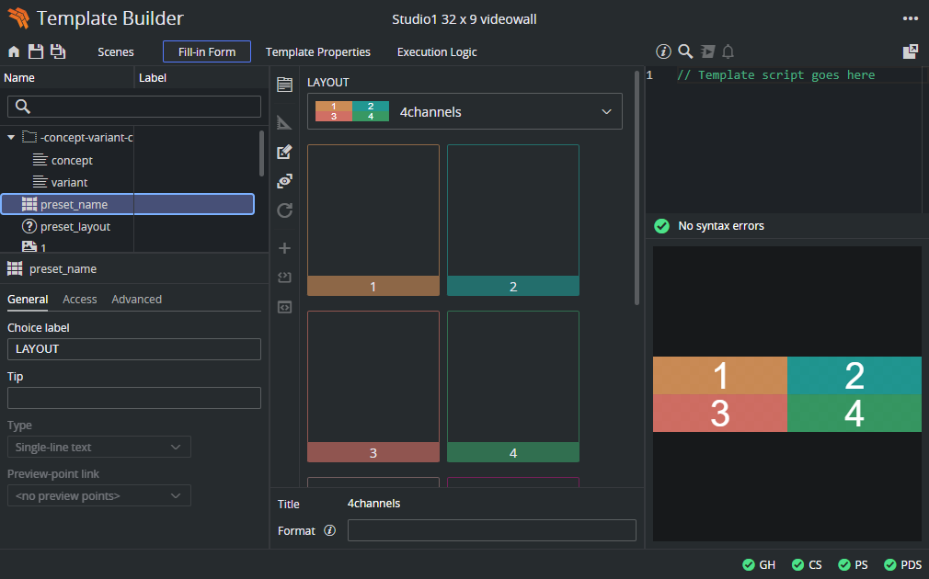
Task: Pop out the script editor window
Action: pyautogui.click(x=910, y=52)
